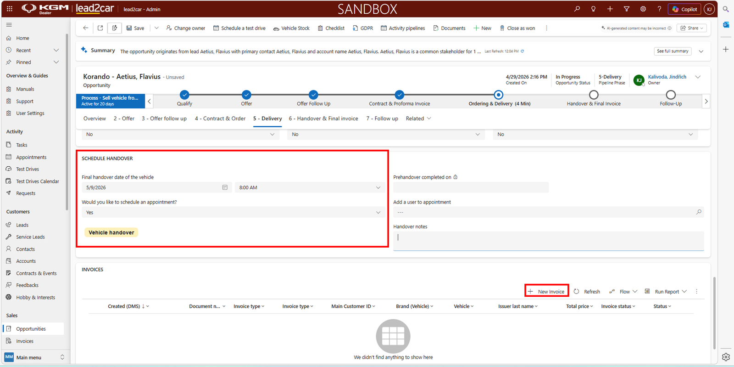Image resolution: width=734 pixels, height=367 pixels.
Task: Expand the Save options dropdown arrow
Action: pyautogui.click(x=156, y=28)
